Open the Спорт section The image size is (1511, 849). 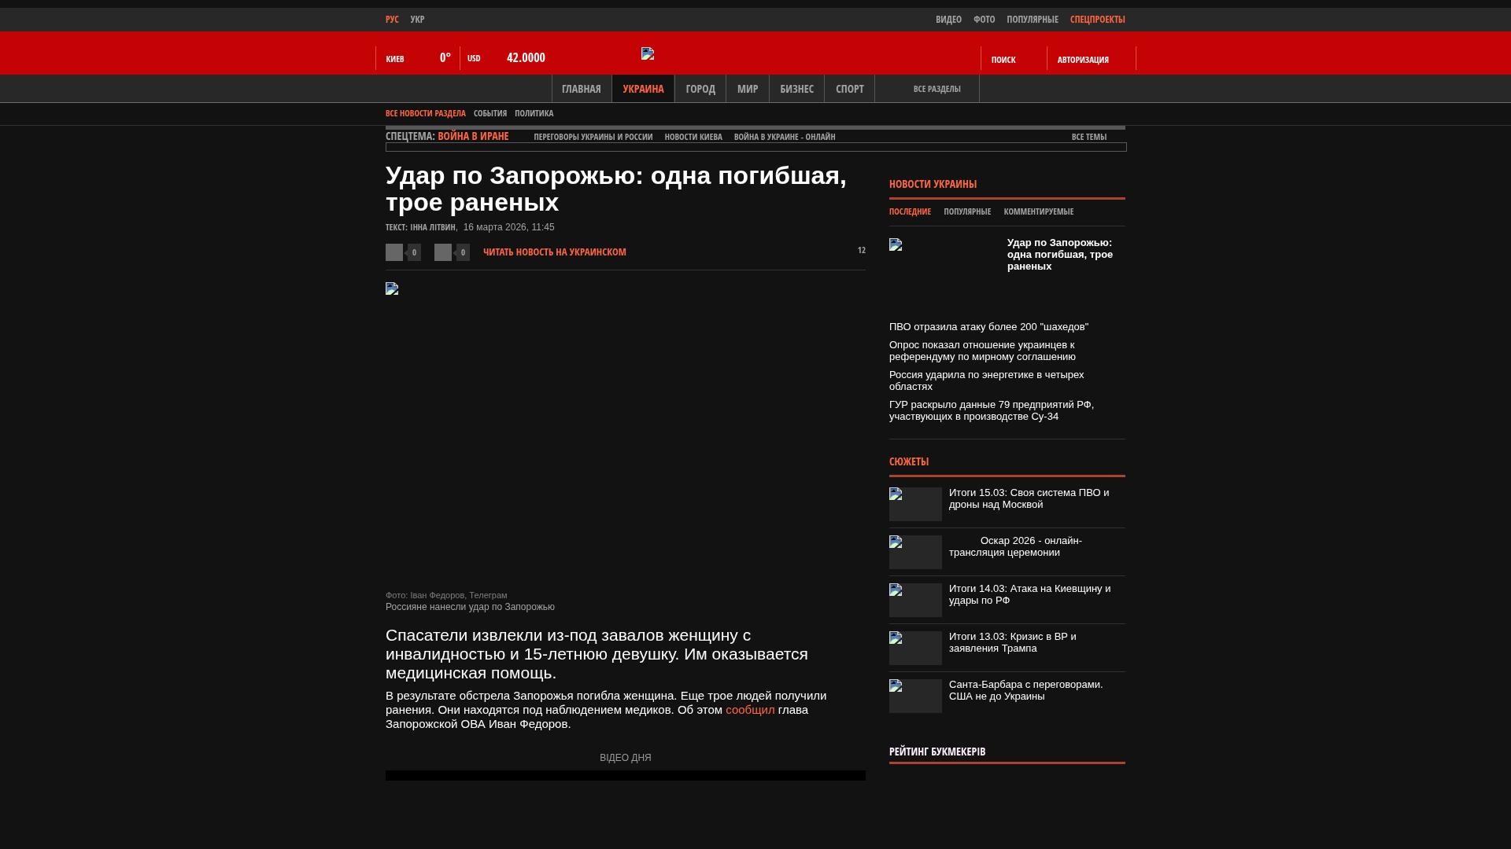(849, 89)
